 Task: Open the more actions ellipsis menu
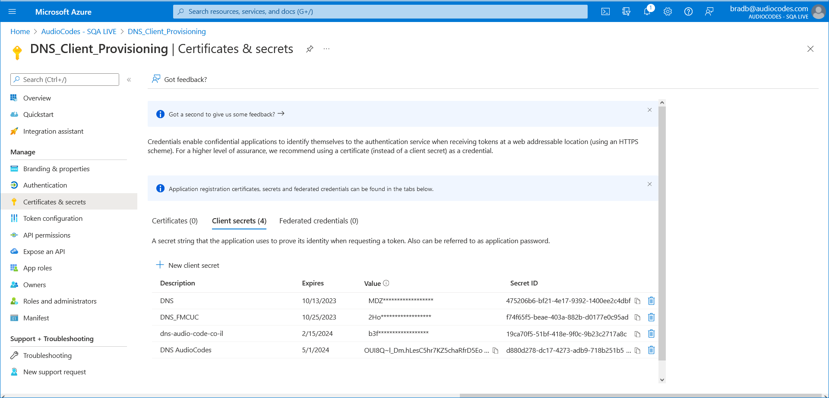tap(326, 49)
